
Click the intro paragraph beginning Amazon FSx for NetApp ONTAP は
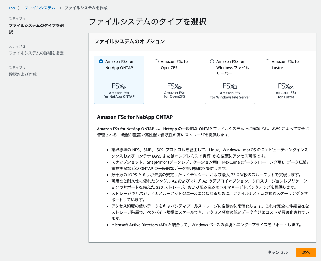tap(203, 132)
